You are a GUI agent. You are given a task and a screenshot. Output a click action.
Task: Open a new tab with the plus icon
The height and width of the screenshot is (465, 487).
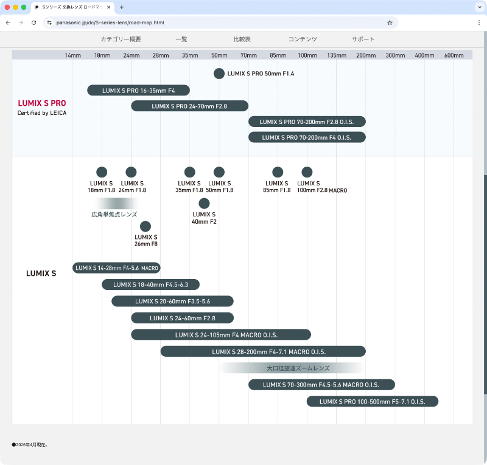(x=122, y=7)
